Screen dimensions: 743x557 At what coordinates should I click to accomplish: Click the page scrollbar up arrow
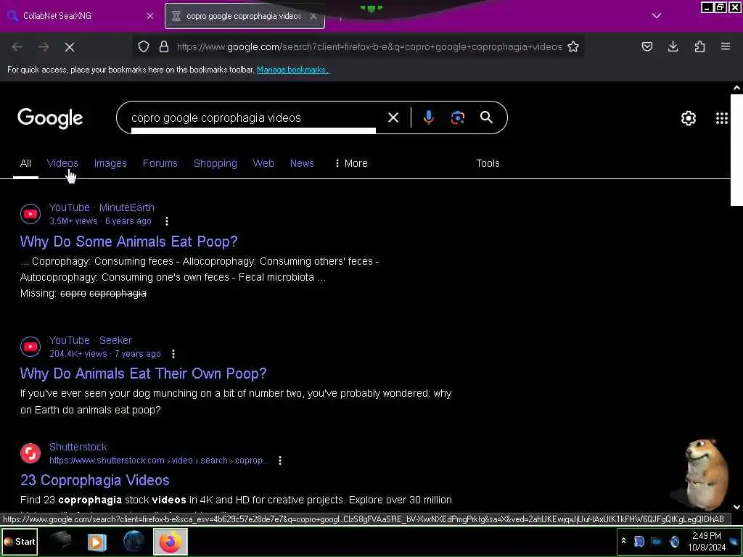[736, 88]
